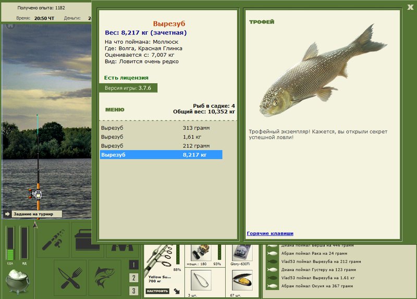Open the fish keepnet icon
The width and height of the screenshot is (417, 299).
tap(105, 278)
